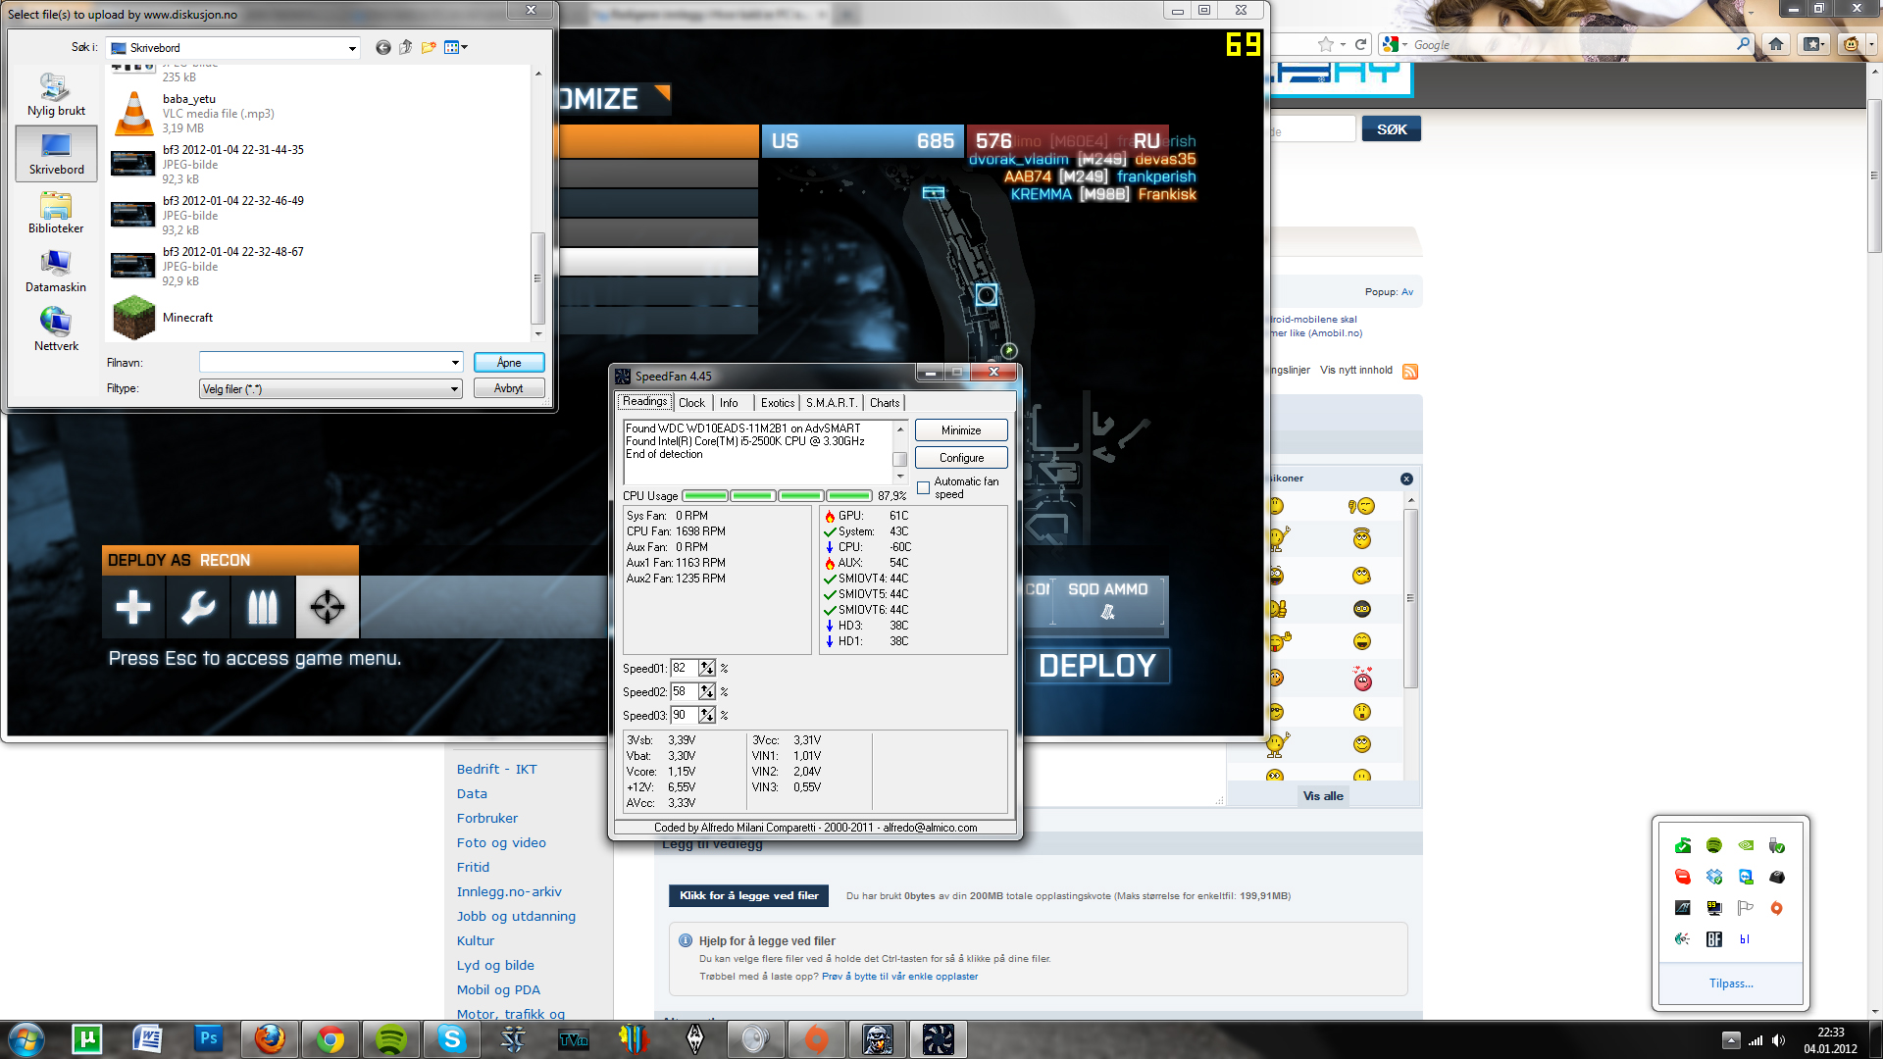Open uTorrent from the taskbar
The image size is (1883, 1059).
(86, 1039)
